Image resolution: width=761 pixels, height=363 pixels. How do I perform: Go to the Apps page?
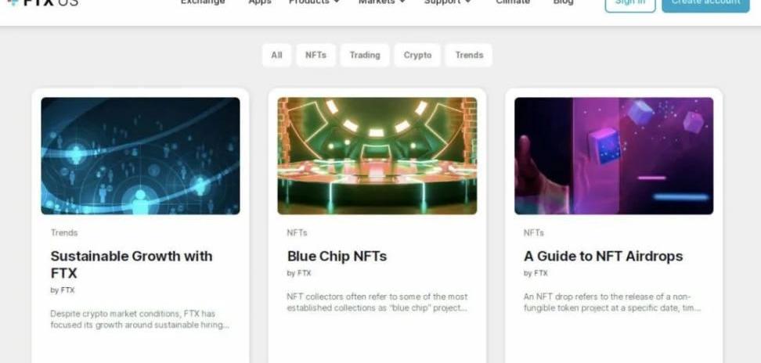(260, 2)
